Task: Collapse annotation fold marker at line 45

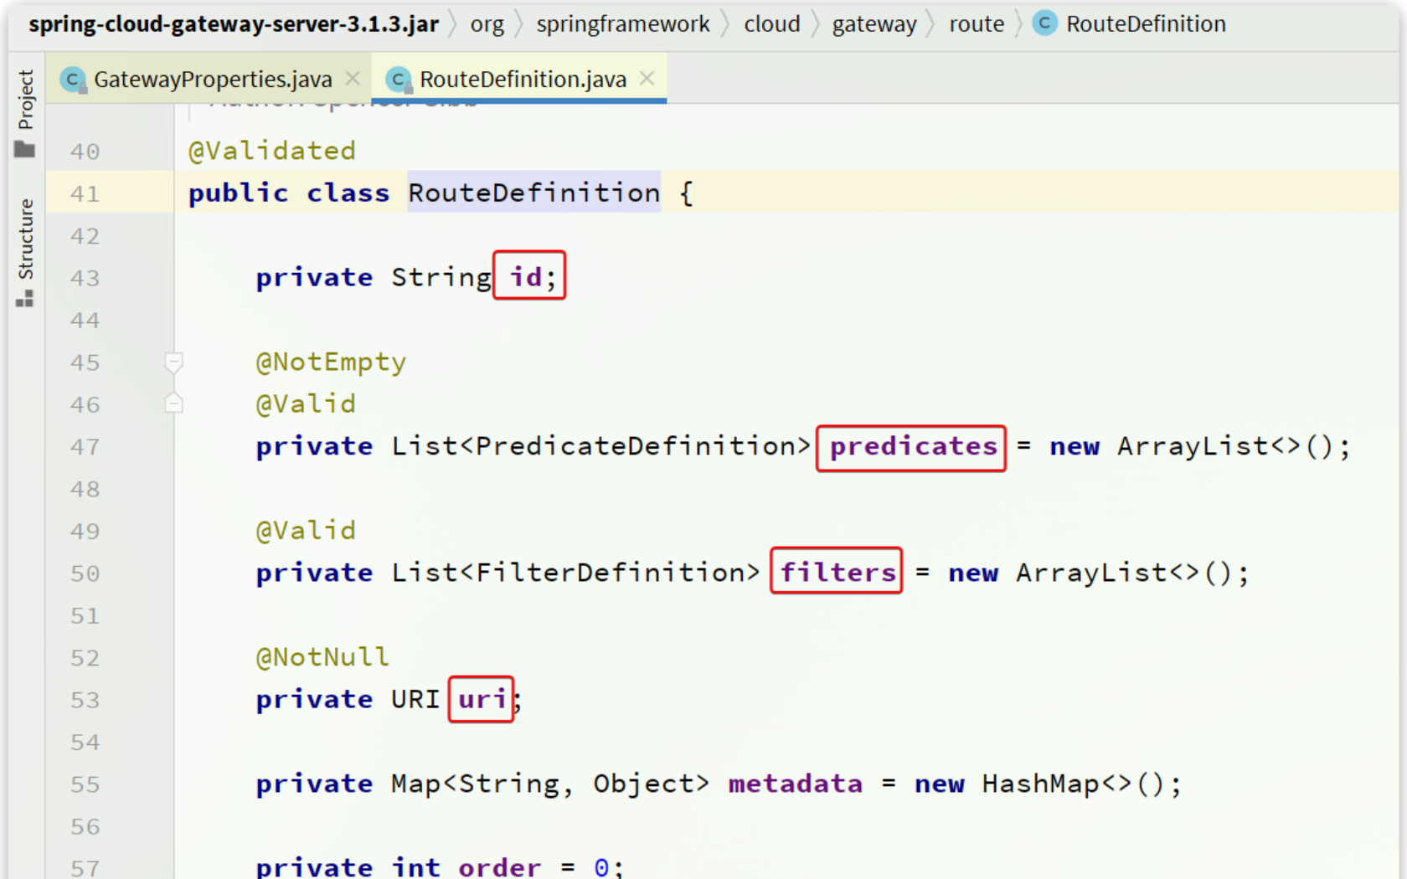Action: [173, 362]
